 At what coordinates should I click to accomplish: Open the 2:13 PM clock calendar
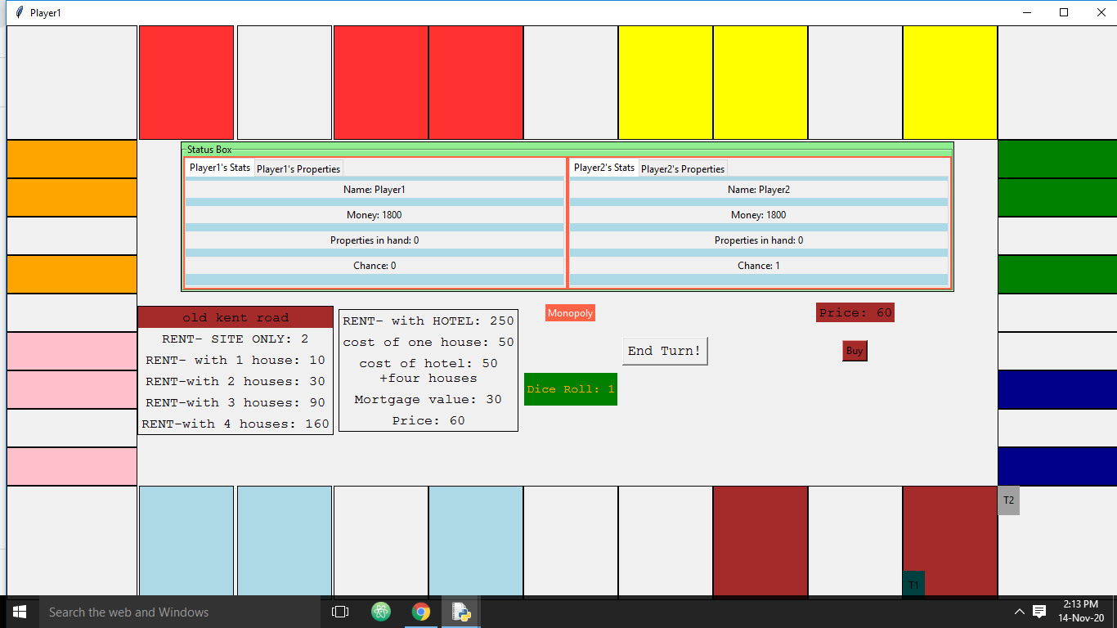1081,612
